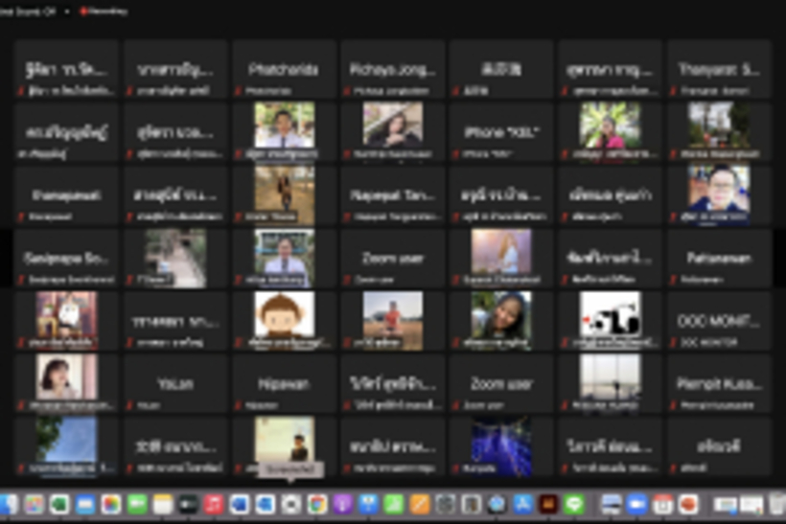Click muted mic icon on YoLan's tile

point(130,405)
